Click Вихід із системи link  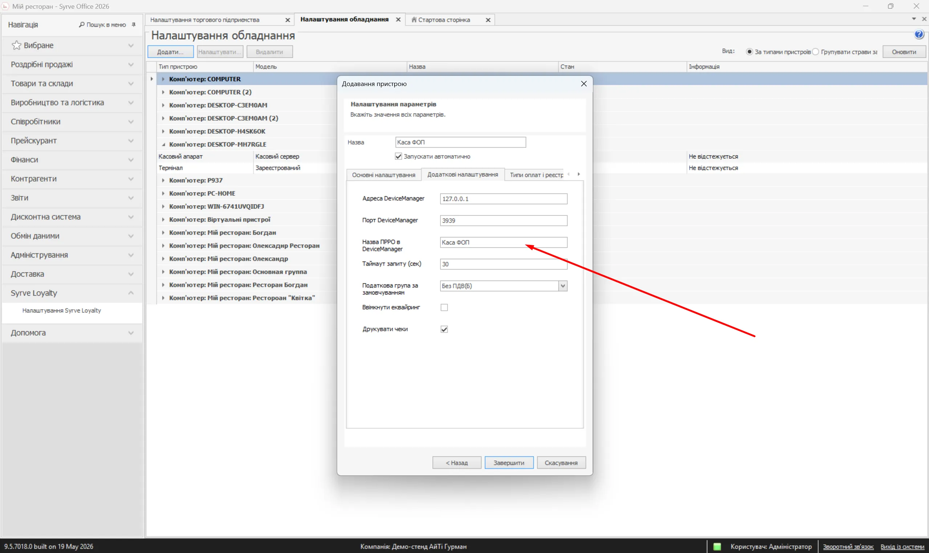tap(902, 547)
